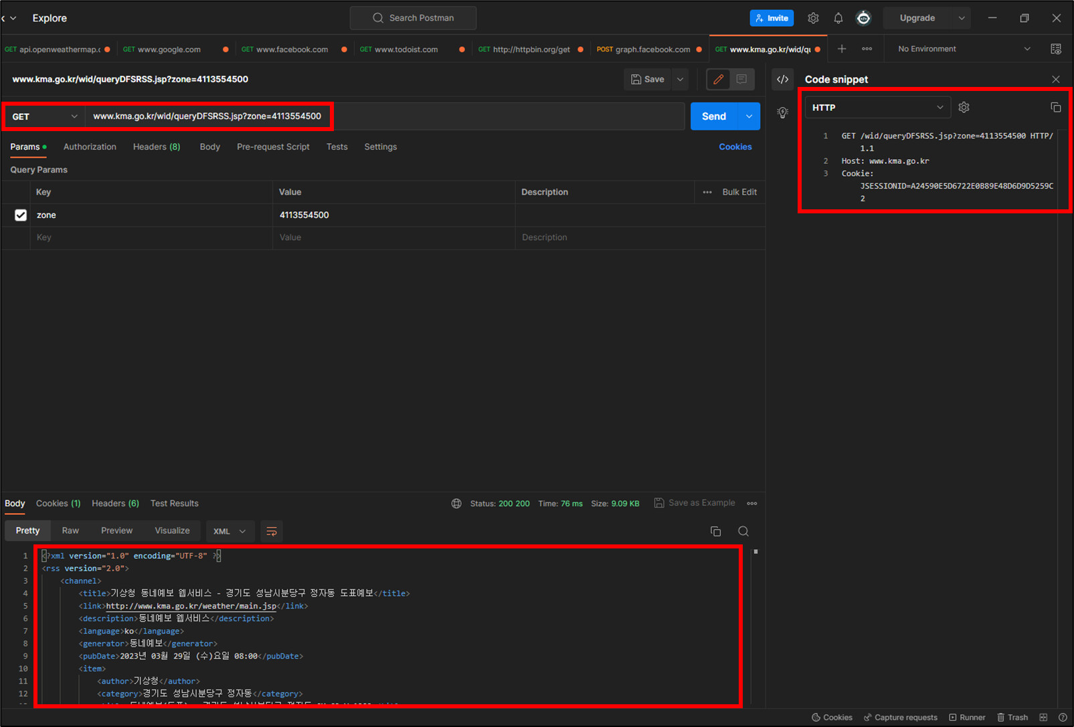Image resolution: width=1074 pixels, height=727 pixels.
Task: Expand the Save options arrow
Action: (x=681, y=79)
